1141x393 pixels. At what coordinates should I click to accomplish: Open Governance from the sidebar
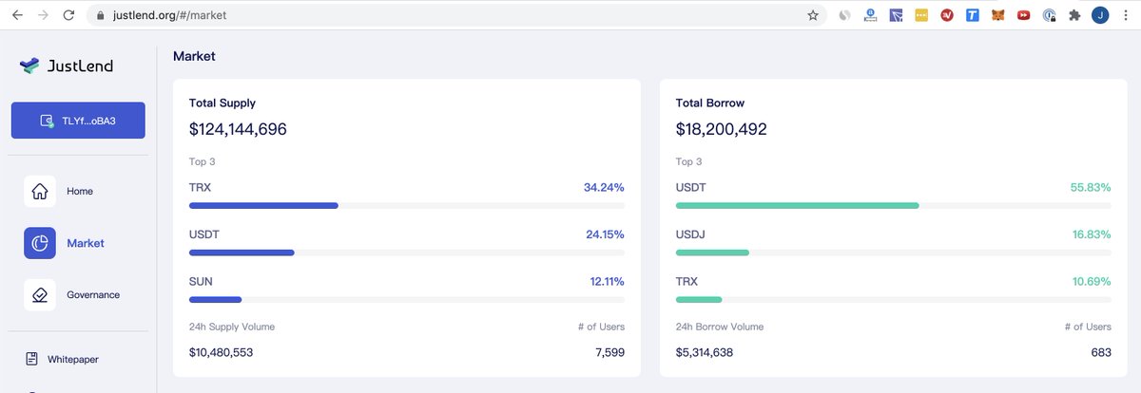click(x=93, y=295)
